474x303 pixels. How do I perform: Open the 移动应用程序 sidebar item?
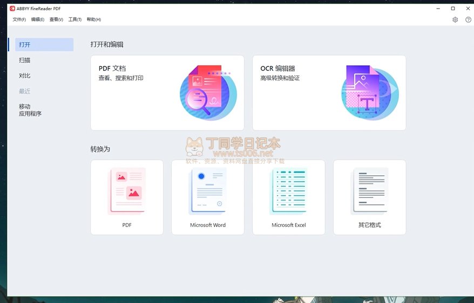tap(30, 110)
